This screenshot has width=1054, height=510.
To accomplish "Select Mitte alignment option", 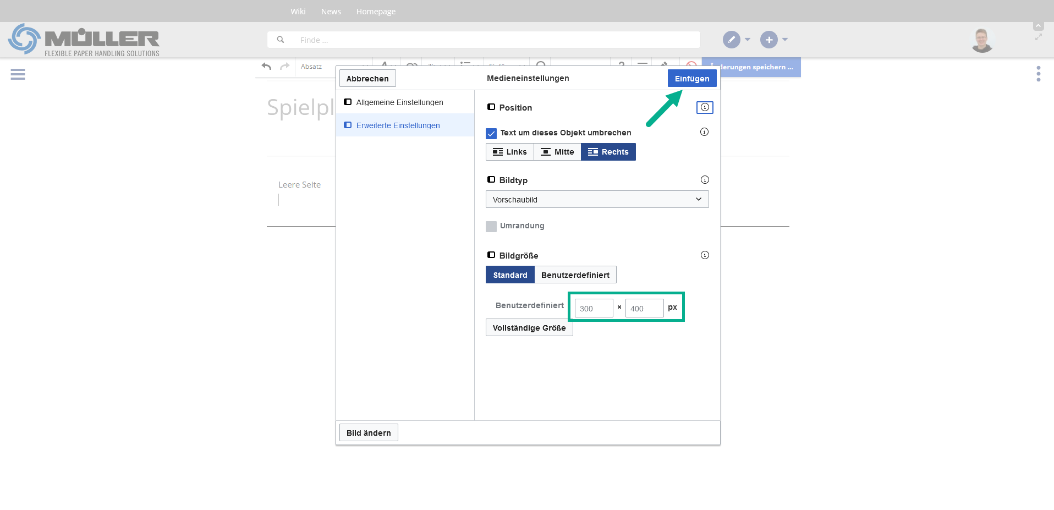I will click(x=557, y=152).
